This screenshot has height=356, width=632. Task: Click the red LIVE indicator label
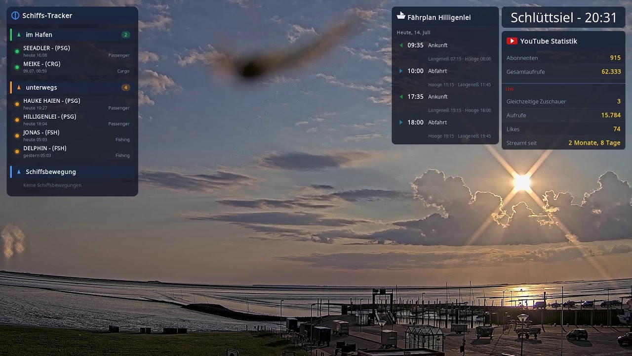pyautogui.click(x=510, y=89)
